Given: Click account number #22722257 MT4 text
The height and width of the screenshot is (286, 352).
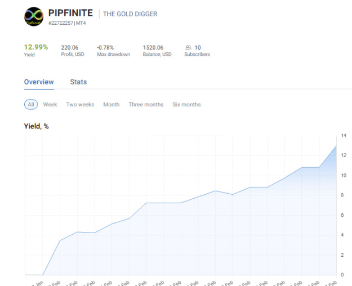Looking at the screenshot, I should [x=67, y=23].
